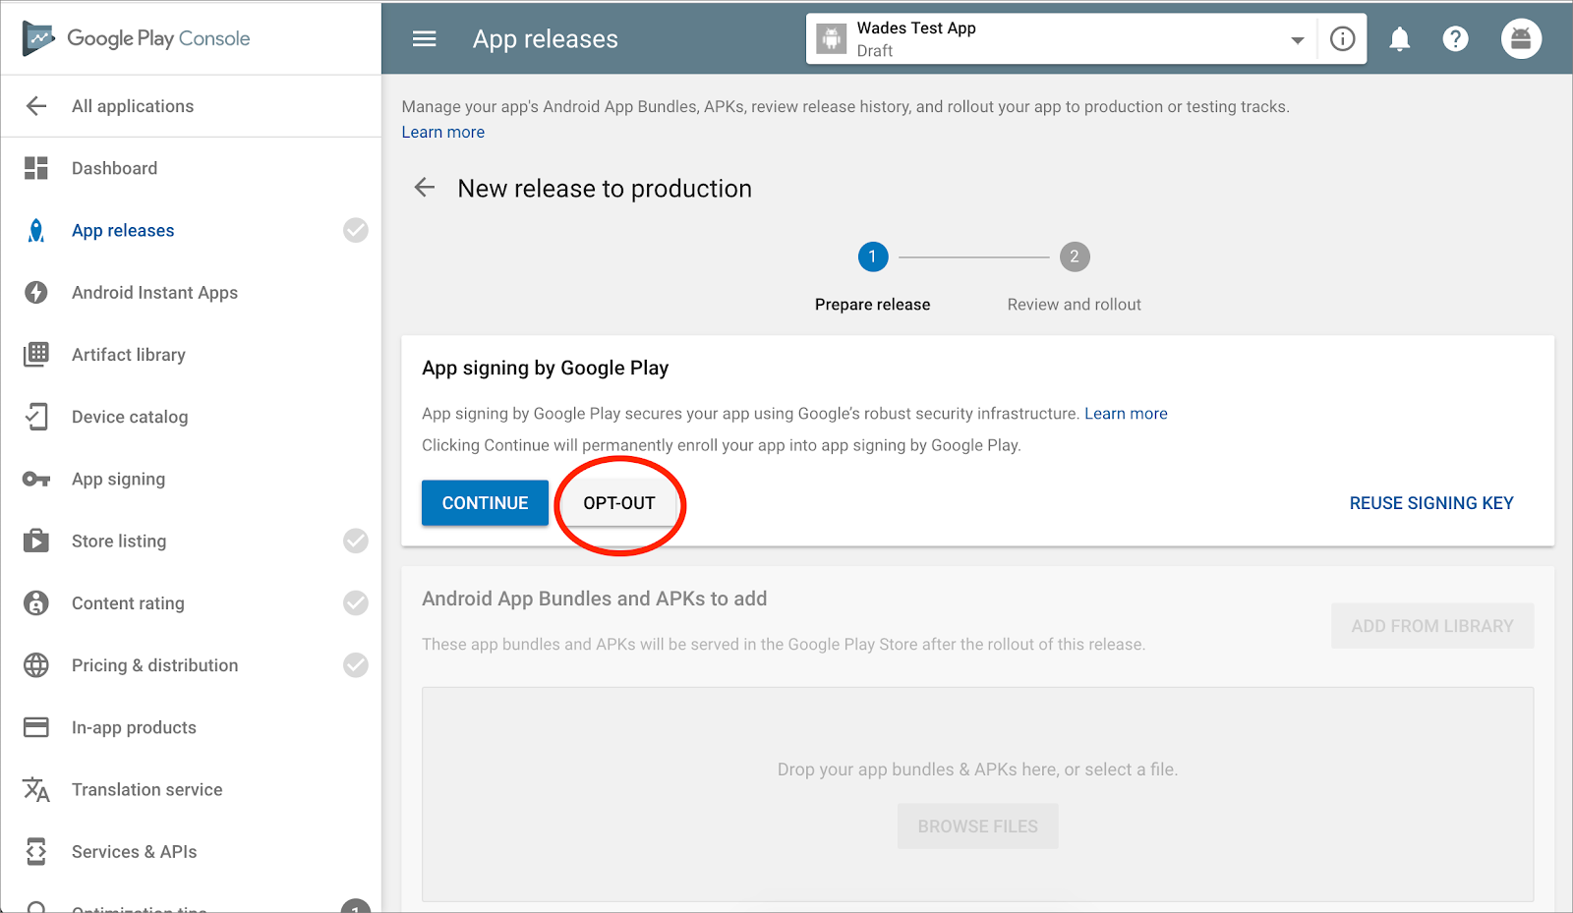Screen dimensions: 1573x913
Task: Open All applications in the sidebar
Action: pyautogui.click(x=133, y=106)
